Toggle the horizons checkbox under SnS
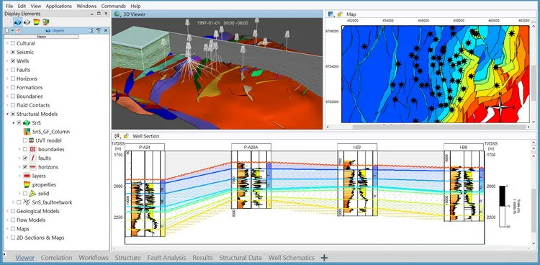 [25, 167]
